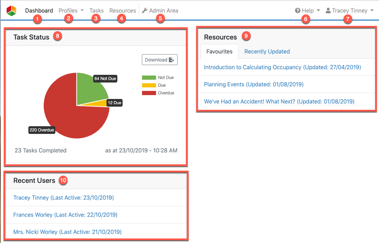The image size is (379, 243).
Task: Click Frances Worley's recent user link
Action: click(65, 215)
